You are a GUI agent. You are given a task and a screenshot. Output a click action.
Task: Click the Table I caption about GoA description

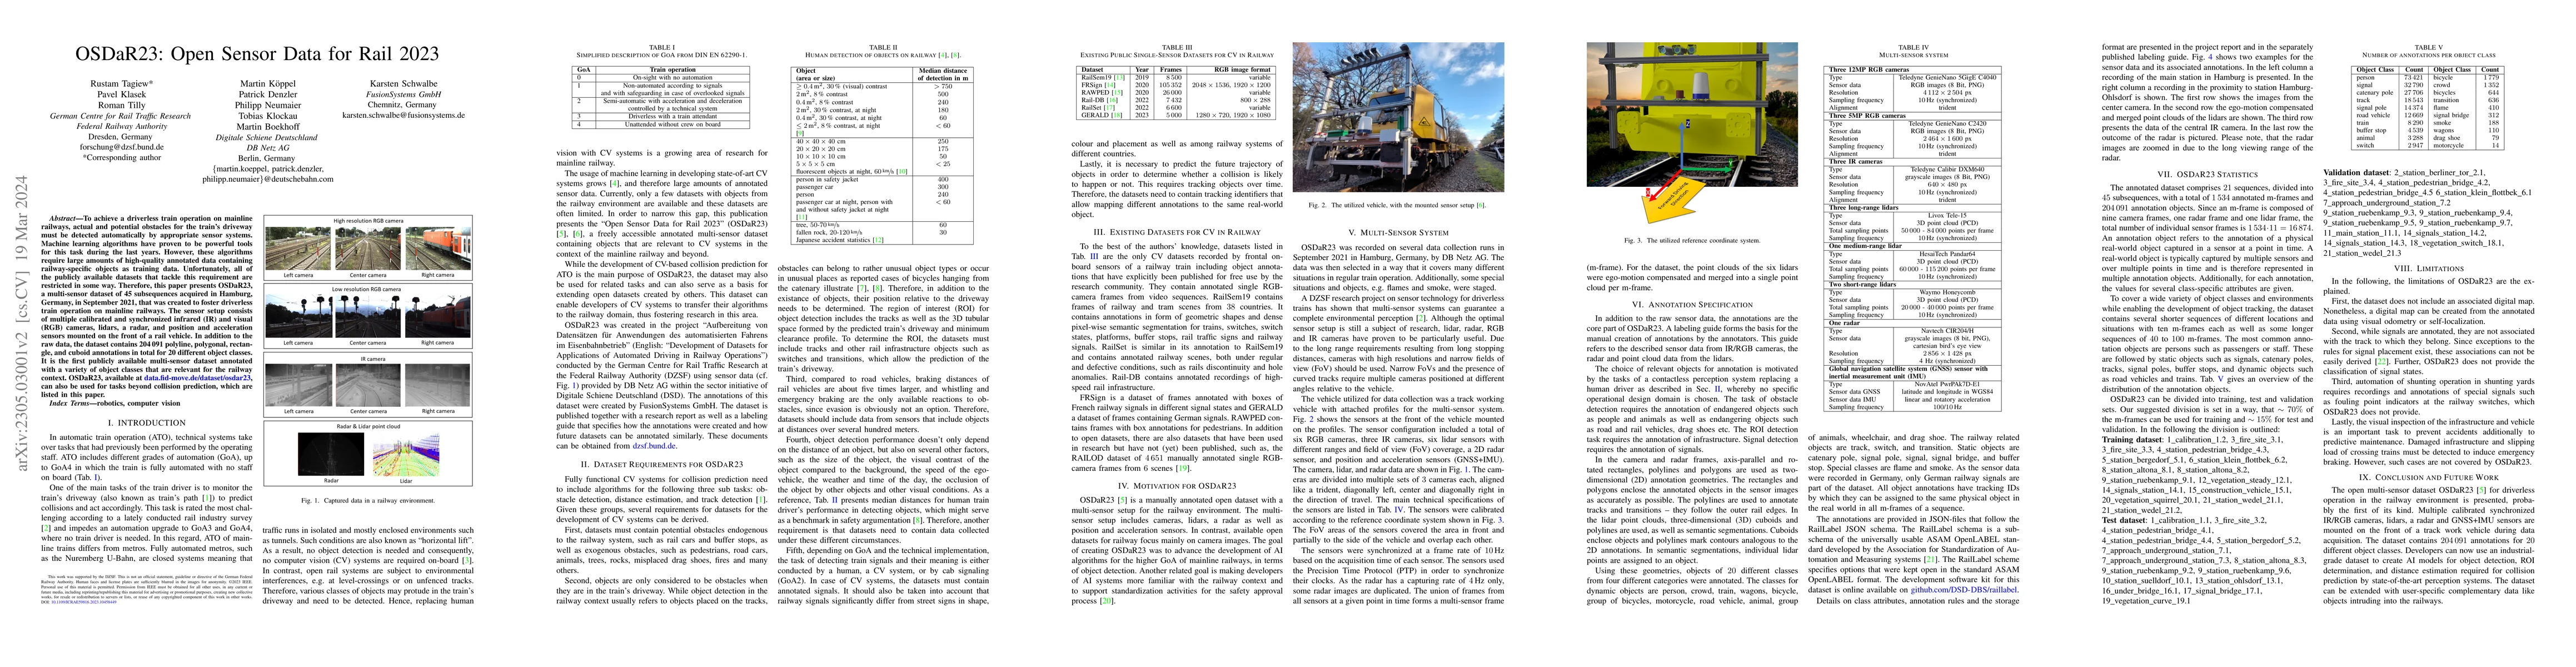pos(661,57)
